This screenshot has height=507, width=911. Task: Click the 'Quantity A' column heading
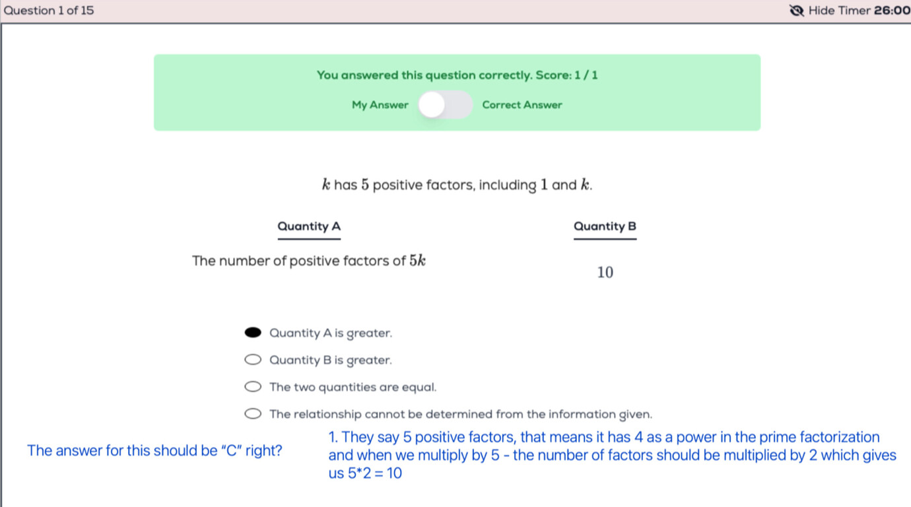pyautogui.click(x=308, y=226)
